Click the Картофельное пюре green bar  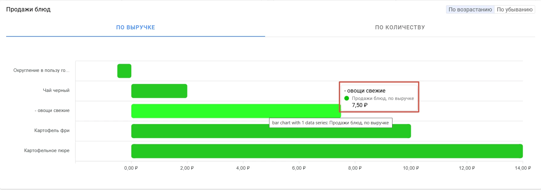[x=327, y=151]
